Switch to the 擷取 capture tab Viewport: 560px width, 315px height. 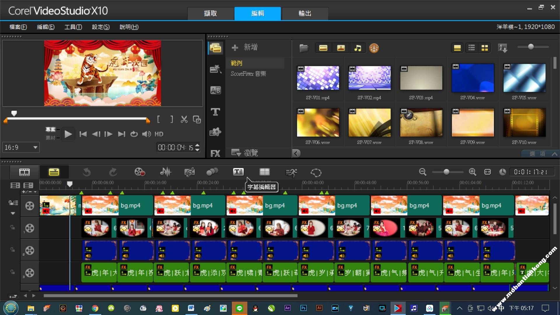(x=211, y=13)
